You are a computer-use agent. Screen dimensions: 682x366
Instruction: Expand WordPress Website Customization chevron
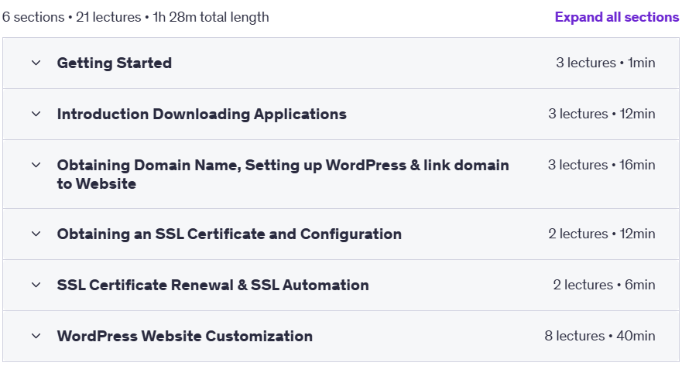click(36, 336)
